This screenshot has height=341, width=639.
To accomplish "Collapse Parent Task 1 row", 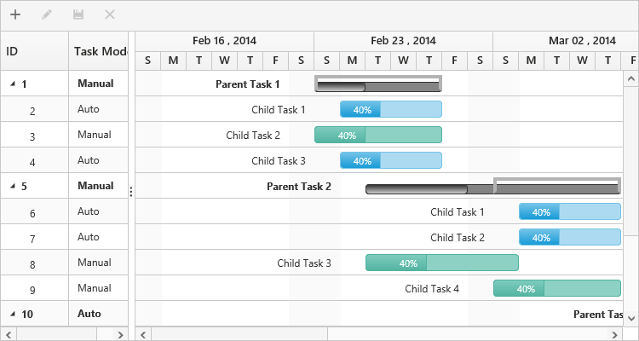I will click(x=13, y=84).
